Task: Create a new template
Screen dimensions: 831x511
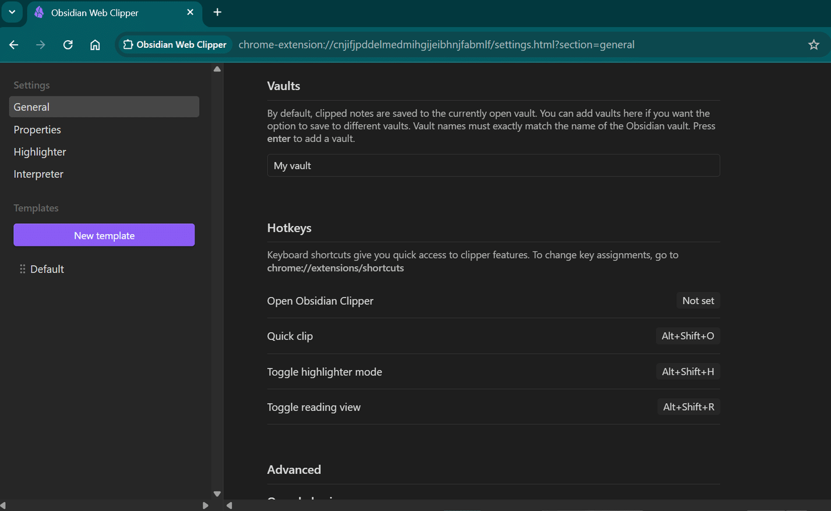Action: [x=104, y=235]
